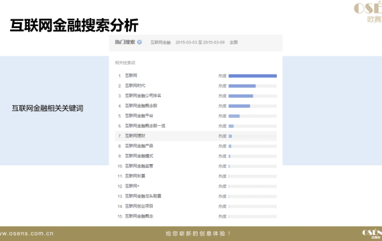Click the OSÉ logo at top right

point(368,11)
